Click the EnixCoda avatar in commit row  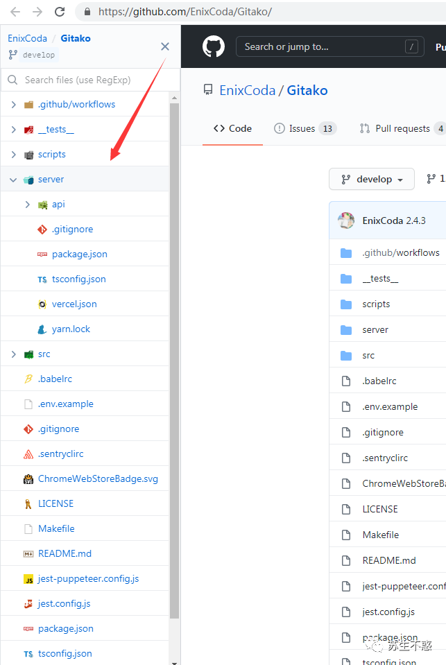point(346,221)
